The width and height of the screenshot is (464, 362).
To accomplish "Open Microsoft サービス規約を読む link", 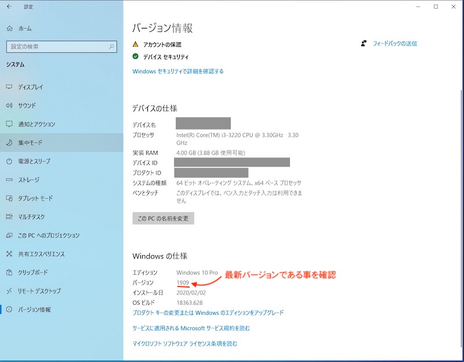I will pyautogui.click(x=191, y=328).
